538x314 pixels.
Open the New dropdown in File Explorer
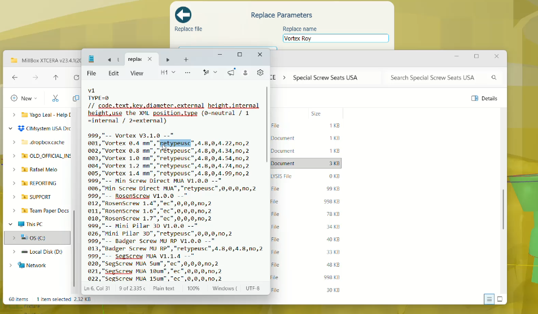[x=24, y=99]
